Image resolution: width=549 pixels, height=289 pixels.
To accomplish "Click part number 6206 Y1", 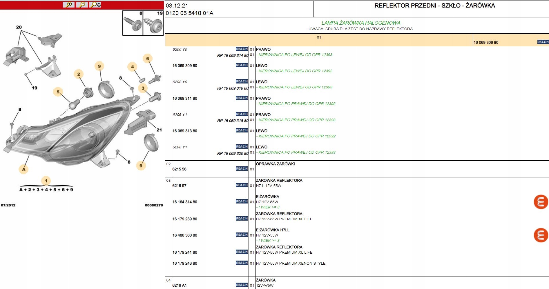I will pos(180,115).
